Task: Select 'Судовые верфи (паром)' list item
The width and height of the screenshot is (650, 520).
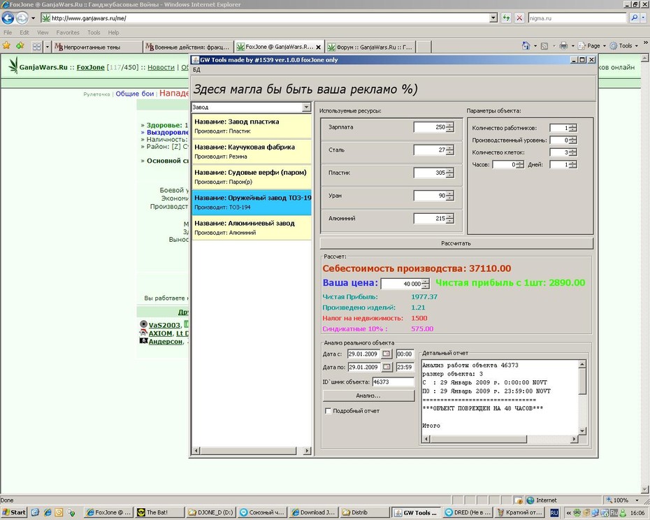Action: 252,177
